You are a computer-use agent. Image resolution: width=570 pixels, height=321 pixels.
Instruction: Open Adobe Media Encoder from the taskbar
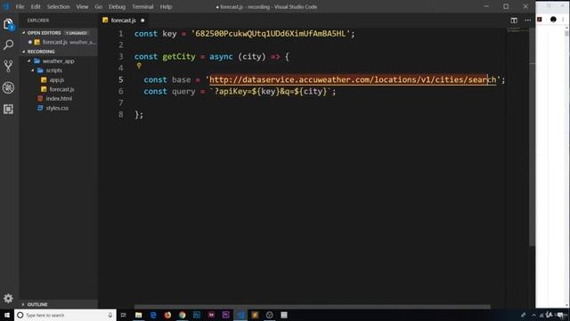[x=211, y=315]
